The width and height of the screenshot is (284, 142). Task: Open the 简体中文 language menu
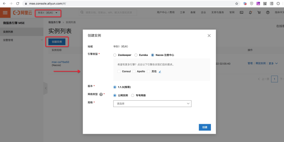(279, 13)
